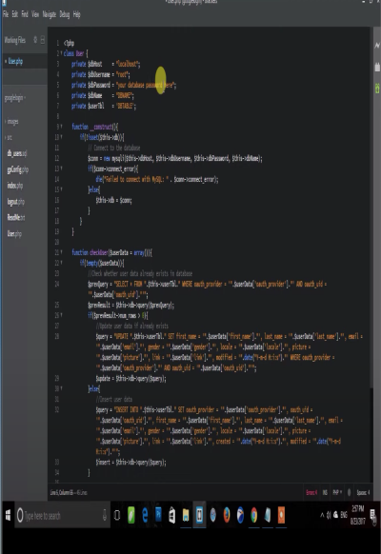Open the PHP language mode dropdown
Viewport: 381px width, 554px height.
pos(337,492)
